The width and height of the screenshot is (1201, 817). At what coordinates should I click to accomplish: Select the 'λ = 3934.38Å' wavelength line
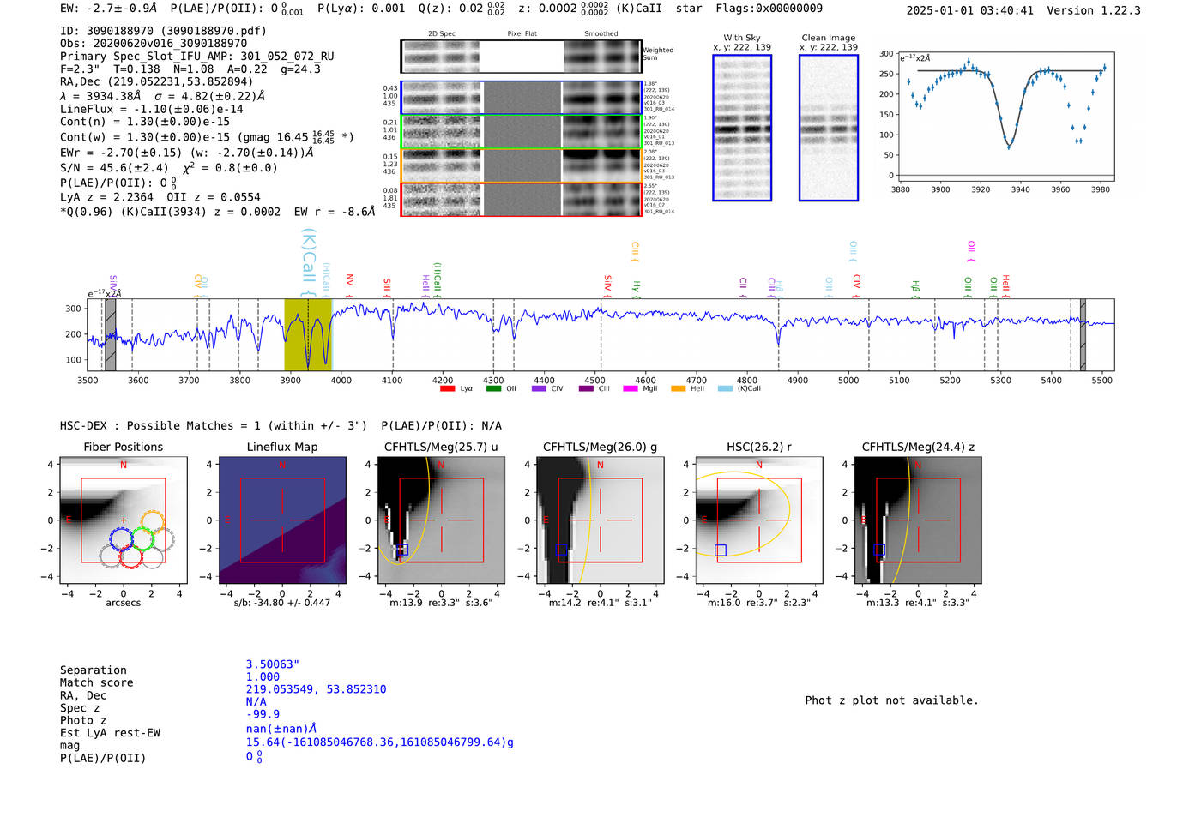162,96
